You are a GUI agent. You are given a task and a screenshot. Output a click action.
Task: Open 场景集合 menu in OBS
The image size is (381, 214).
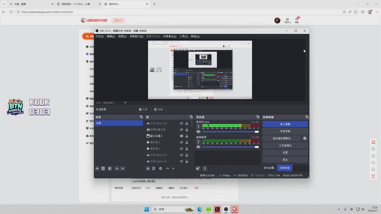point(170,37)
